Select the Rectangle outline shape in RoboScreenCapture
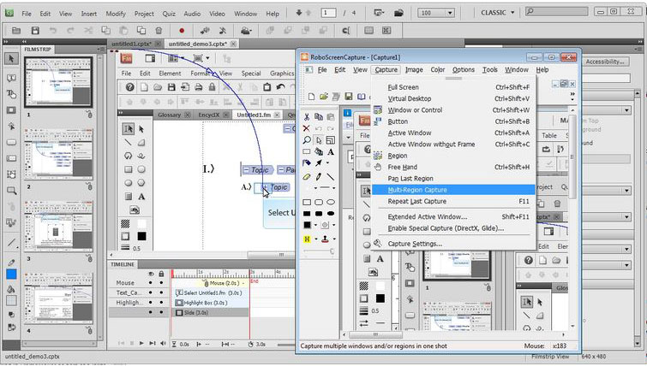The image size is (647, 366). [307, 202]
